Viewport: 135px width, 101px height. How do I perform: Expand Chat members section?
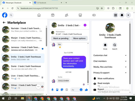pyautogui.click(x=110, y=61)
